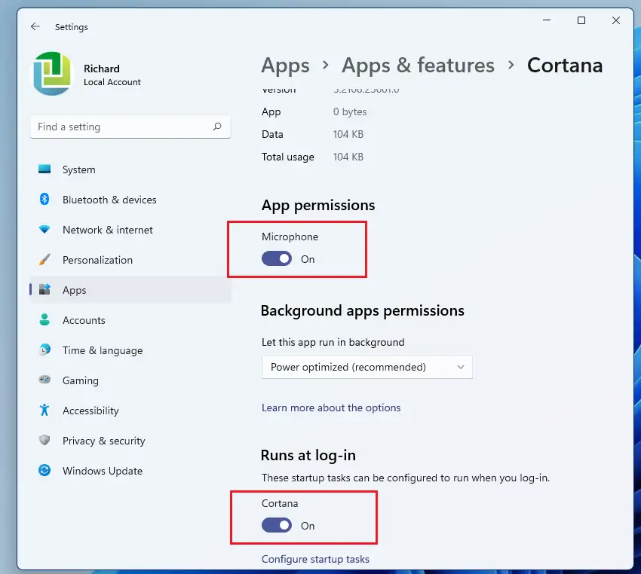Click the Windows Update sync icon

(x=44, y=470)
